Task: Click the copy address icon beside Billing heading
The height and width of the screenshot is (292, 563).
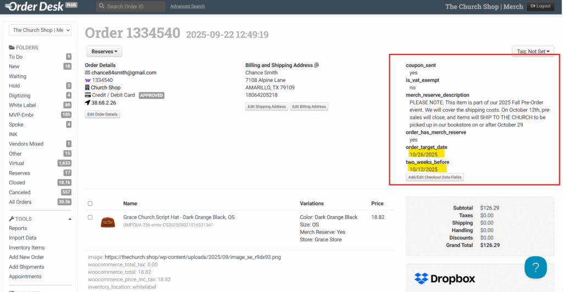Action: [316, 65]
